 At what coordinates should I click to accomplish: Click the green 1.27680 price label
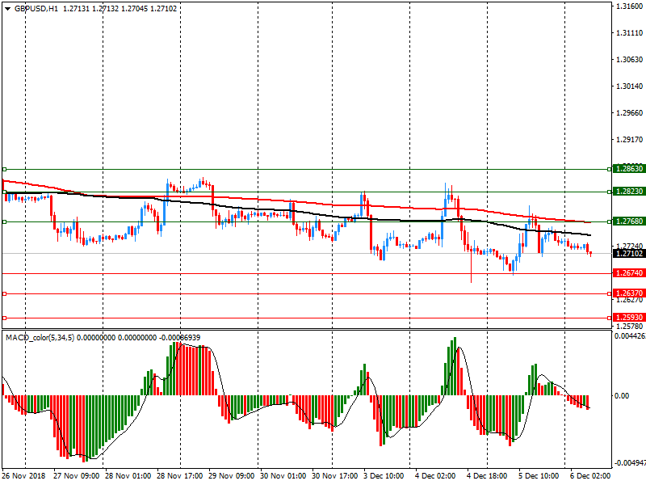(x=628, y=221)
